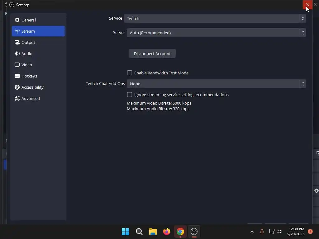Click the Output monitor icon
Image resolution: width=319 pixels, height=239 pixels.
[x=17, y=42]
